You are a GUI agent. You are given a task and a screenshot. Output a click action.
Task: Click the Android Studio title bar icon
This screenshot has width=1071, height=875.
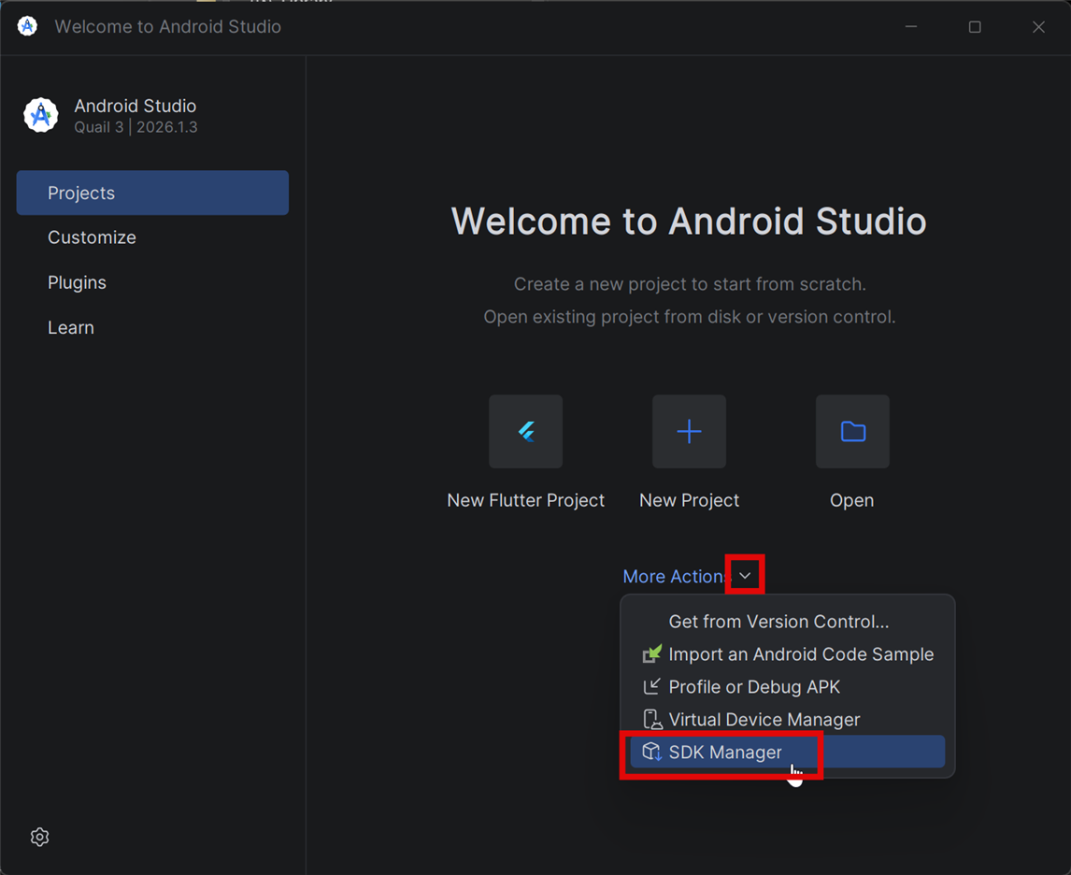pos(27,26)
